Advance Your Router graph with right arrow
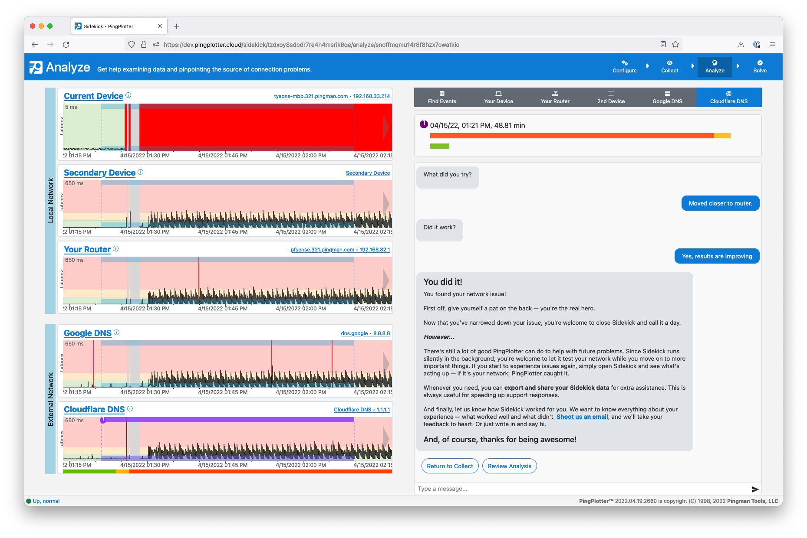807x538 pixels. pos(386,280)
